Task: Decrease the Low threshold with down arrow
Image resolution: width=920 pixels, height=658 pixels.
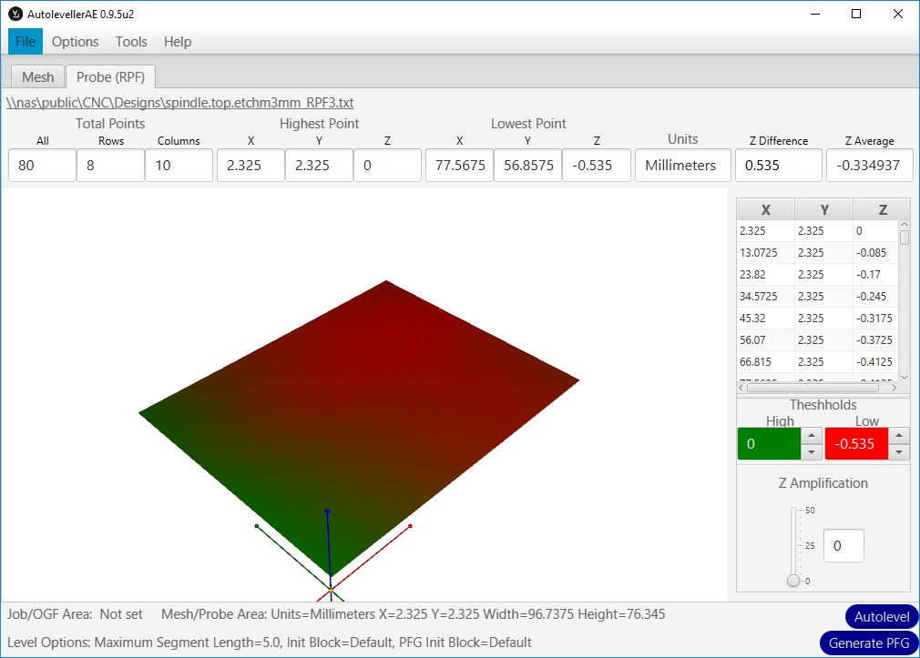Action: (899, 452)
